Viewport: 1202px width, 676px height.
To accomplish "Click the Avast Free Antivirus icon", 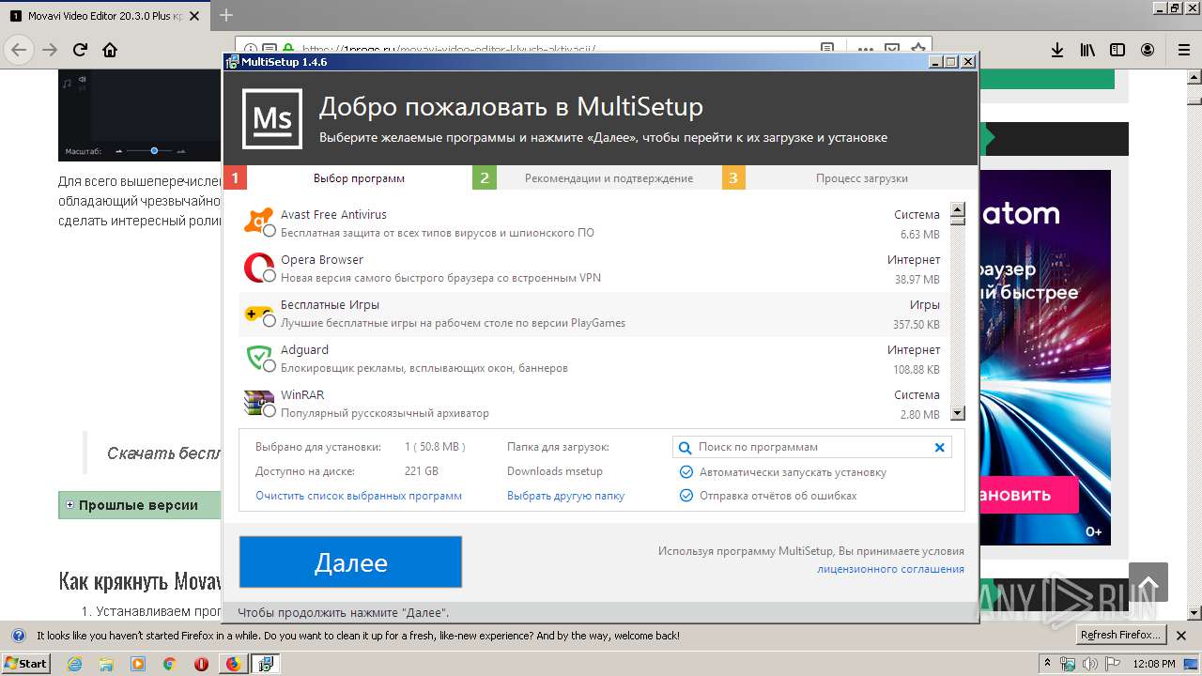I will tap(258, 221).
